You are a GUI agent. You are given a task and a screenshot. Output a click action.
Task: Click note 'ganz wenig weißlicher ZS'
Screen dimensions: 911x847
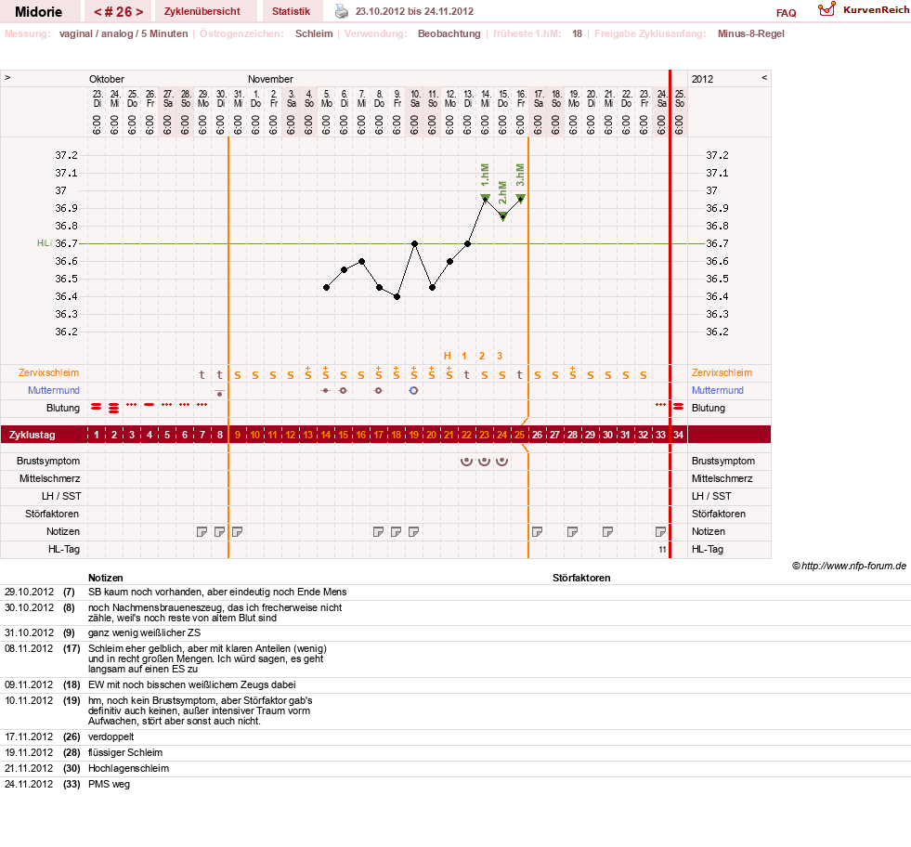(144, 632)
